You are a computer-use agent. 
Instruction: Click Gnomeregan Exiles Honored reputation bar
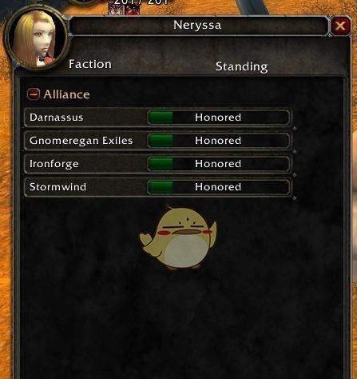pyautogui.click(x=219, y=141)
